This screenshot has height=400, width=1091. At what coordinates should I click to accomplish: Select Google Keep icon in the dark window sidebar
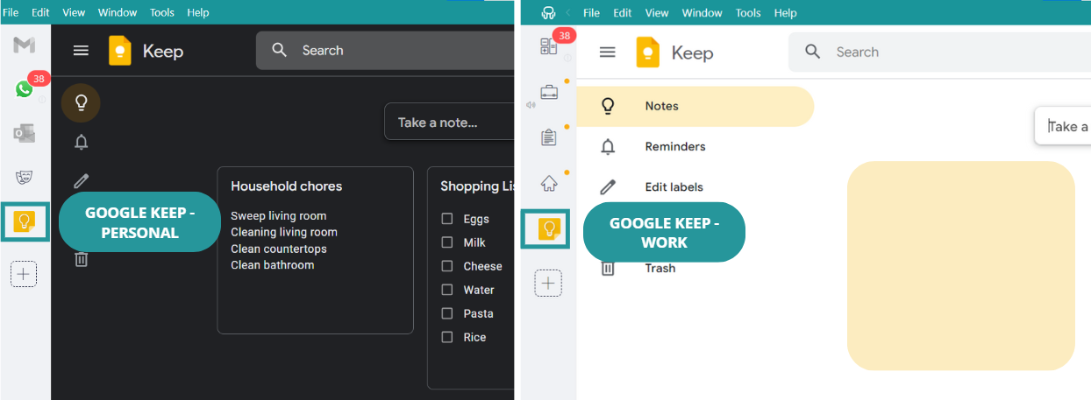tap(24, 221)
